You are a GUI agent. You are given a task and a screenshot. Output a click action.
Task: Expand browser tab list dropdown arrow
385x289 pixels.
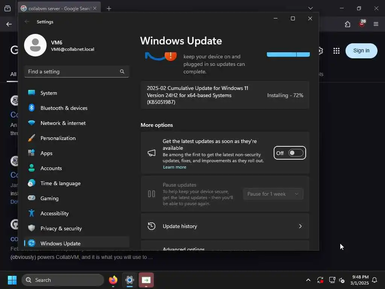(x=310, y=8)
